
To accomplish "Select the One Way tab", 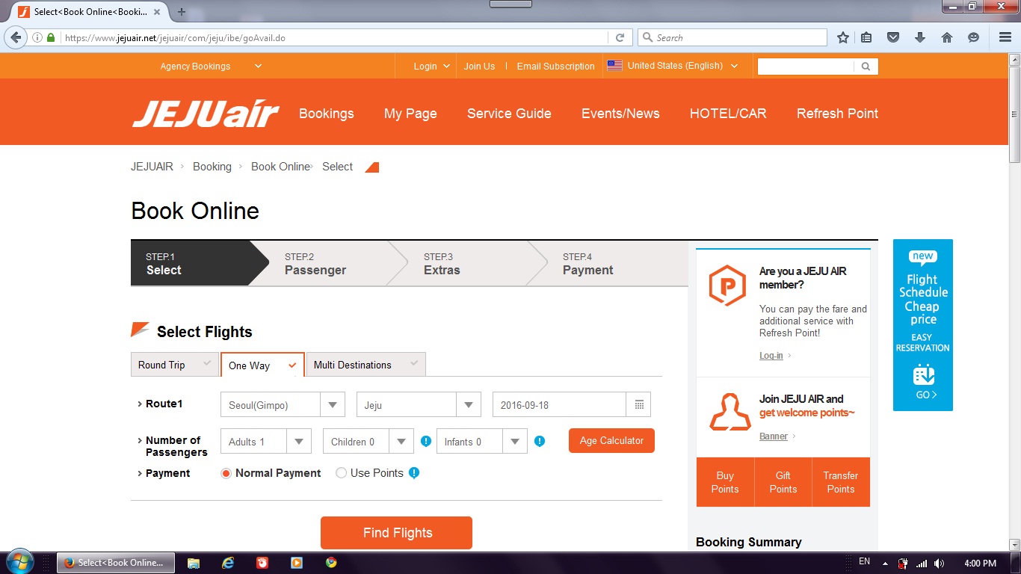I will tap(263, 365).
